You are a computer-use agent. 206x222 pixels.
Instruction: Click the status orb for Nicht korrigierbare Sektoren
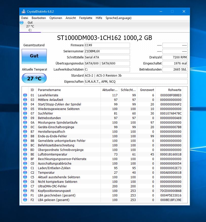coord(25,182)
